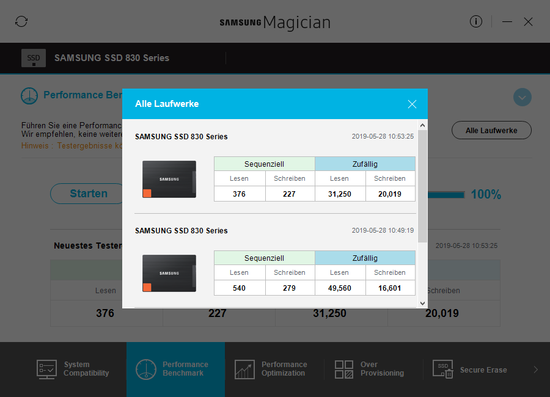
Task: Click SSD thumbnail of 10:49:19 result
Action: [169, 273]
